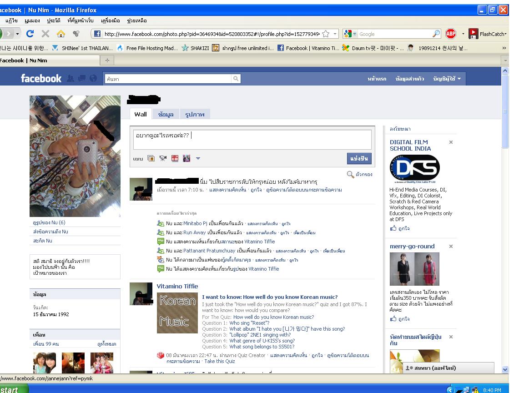Viewport: 524px width, 393px height.
Task: Close the merry-go-round ad
Action: click(x=451, y=246)
